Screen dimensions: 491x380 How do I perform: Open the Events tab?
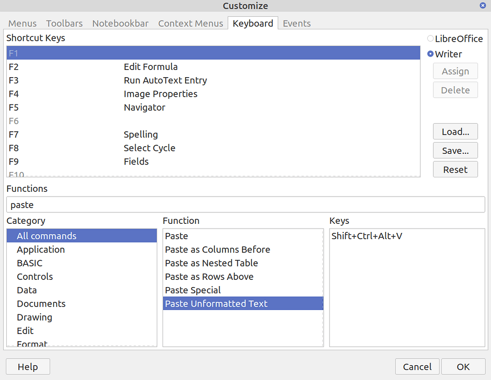(x=296, y=23)
